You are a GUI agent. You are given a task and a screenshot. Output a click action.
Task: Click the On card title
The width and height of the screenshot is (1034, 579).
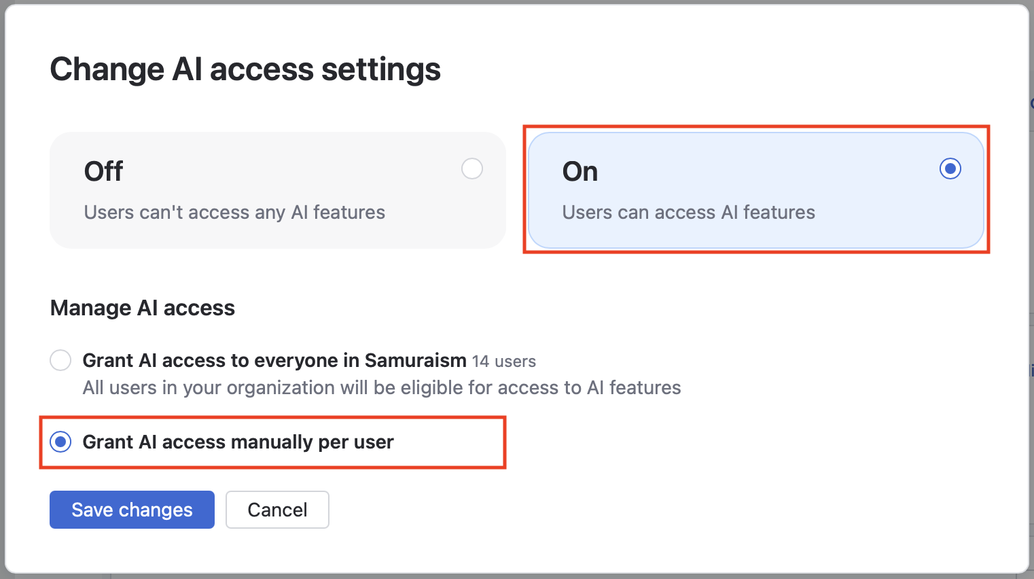click(580, 171)
